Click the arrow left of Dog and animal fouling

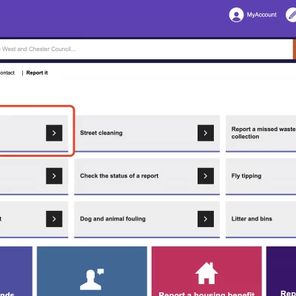[x=54, y=219]
